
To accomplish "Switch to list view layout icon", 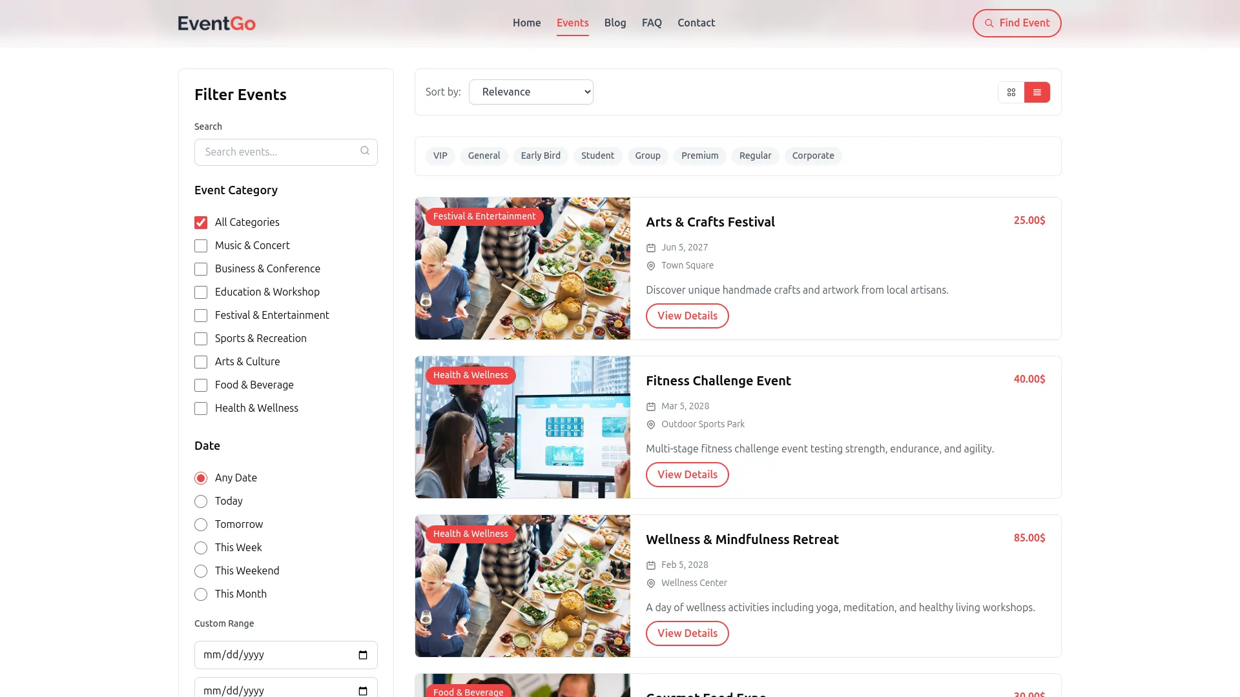I will click(1037, 92).
